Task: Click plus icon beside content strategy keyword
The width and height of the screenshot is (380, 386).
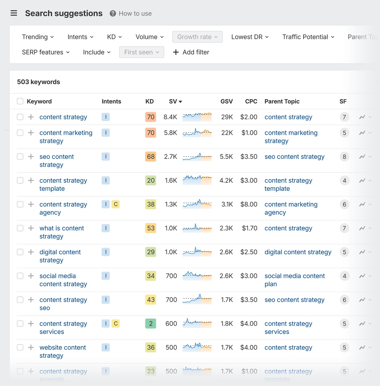Action: pos(31,117)
